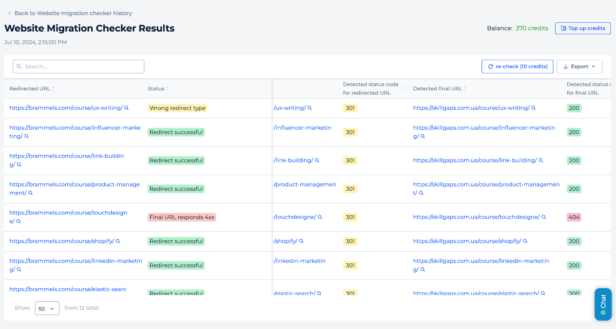This screenshot has height=329, width=616.
Task: Click the Top up credits button
Action: 583,28
